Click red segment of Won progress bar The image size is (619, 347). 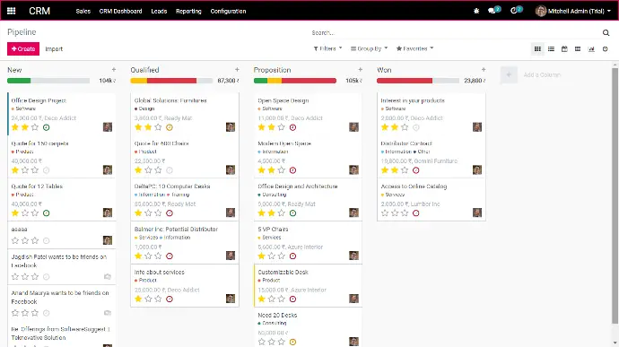[405, 81]
